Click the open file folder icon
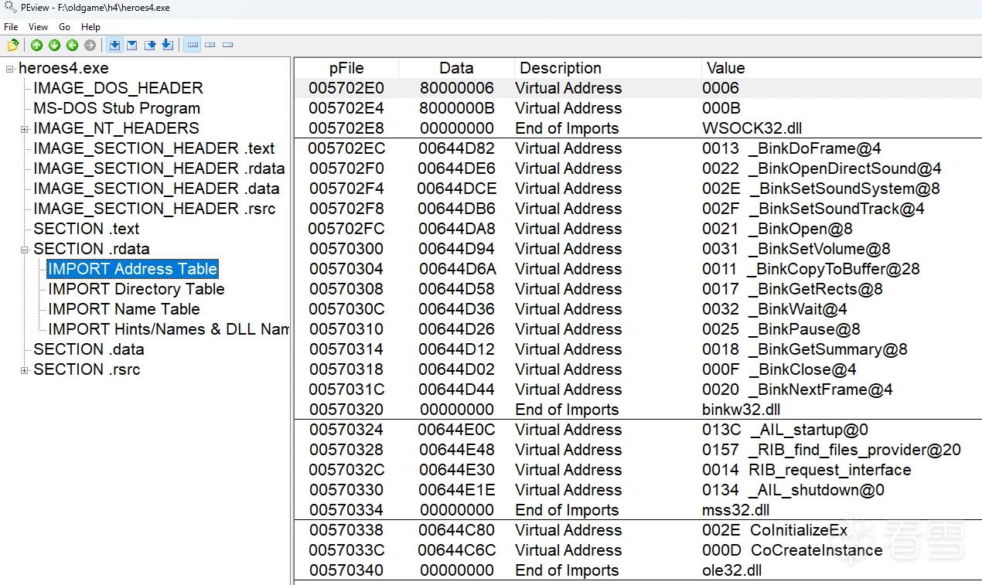The image size is (982, 585). 12,46
